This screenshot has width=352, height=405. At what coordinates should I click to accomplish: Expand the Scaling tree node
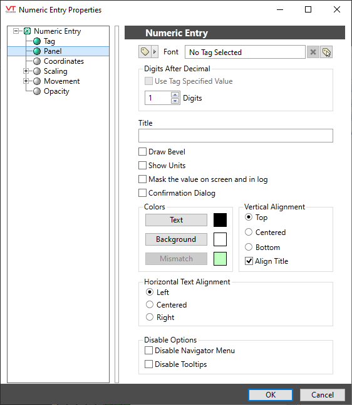26,71
